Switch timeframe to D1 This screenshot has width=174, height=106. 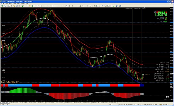pos(58,6)
